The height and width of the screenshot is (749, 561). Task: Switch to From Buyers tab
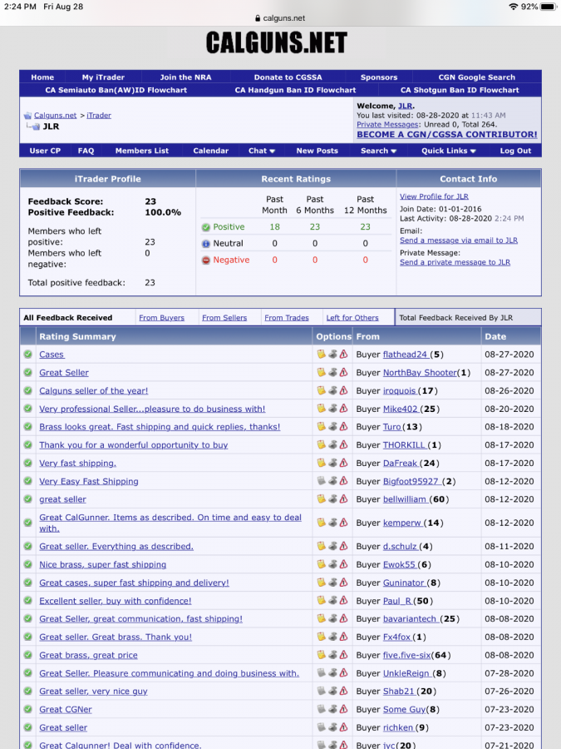tap(162, 318)
